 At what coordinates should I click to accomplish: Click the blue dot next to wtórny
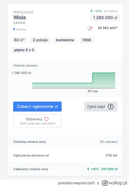pos(14,29)
